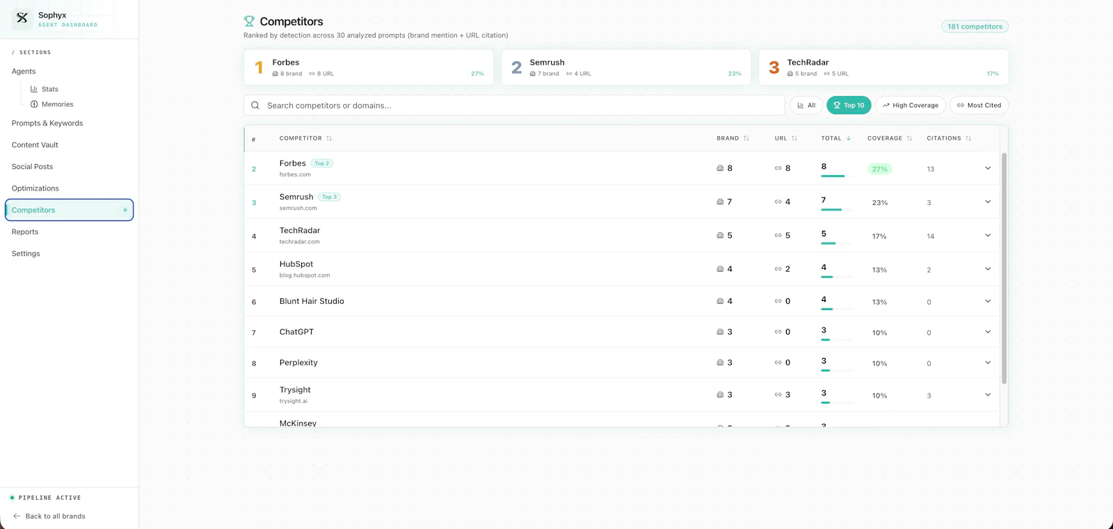Sort by Coverage column arrows
The image size is (1113, 529).
point(909,138)
